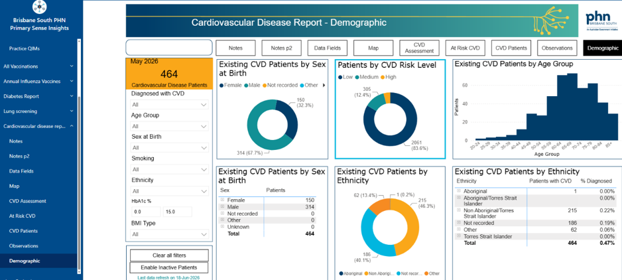Switch to the CVD Assessment tab
The height and width of the screenshot is (280, 622).
pos(419,48)
